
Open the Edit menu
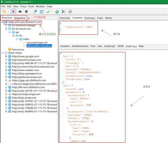pos(9,6)
